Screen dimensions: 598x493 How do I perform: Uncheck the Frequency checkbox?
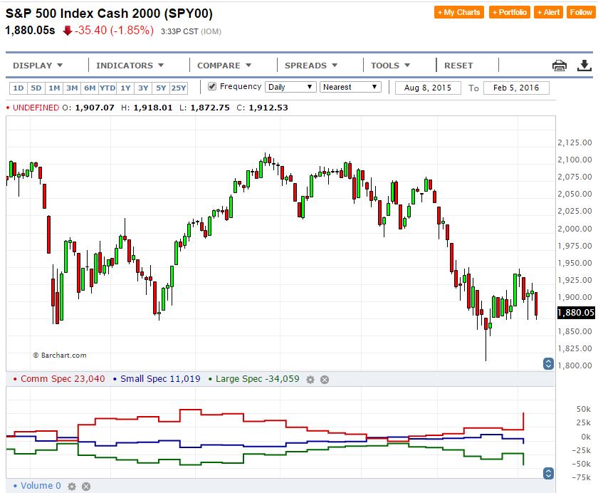coord(212,87)
